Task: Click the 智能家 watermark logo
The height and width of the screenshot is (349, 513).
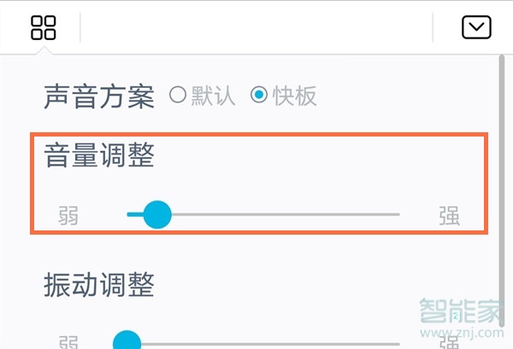Action: (462, 311)
